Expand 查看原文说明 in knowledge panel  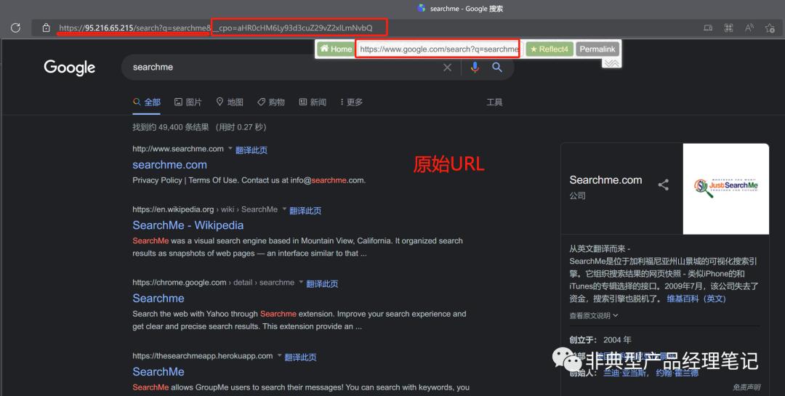click(x=593, y=315)
